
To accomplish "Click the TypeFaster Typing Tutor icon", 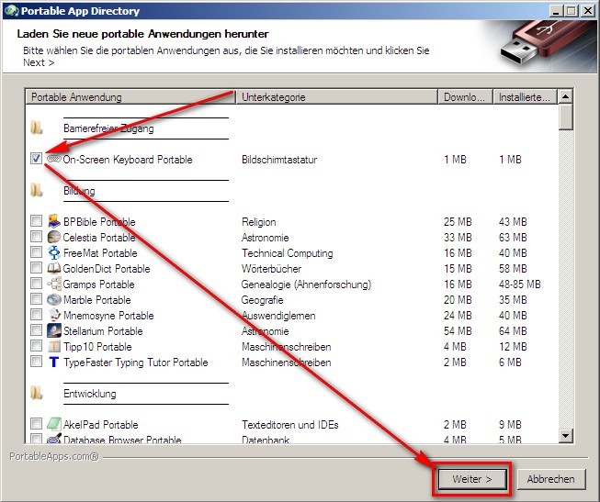I will coord(54,363).
